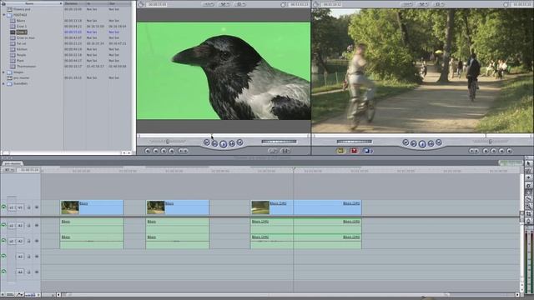Click the blue Replace edit button in Canvas
Screen dimensions: 534x300
coord(368,151)
